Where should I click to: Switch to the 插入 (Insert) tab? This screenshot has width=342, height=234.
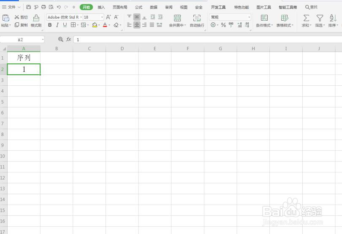pos(101,7)
